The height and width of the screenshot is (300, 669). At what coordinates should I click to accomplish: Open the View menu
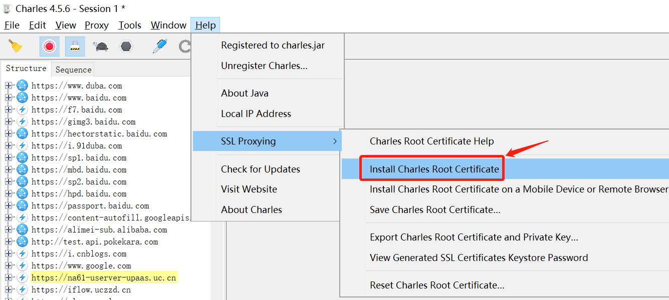pos(66,25)
